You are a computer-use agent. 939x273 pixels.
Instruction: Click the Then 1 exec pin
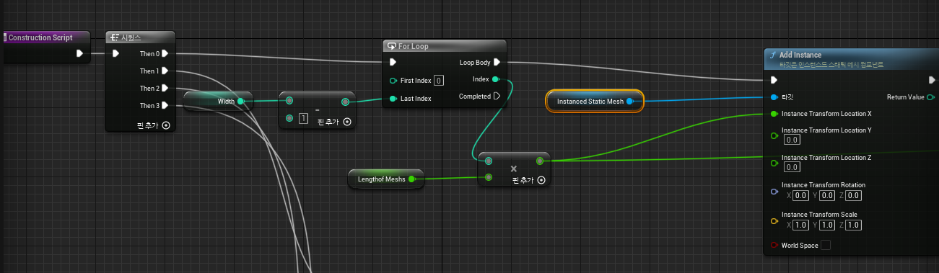165,71
